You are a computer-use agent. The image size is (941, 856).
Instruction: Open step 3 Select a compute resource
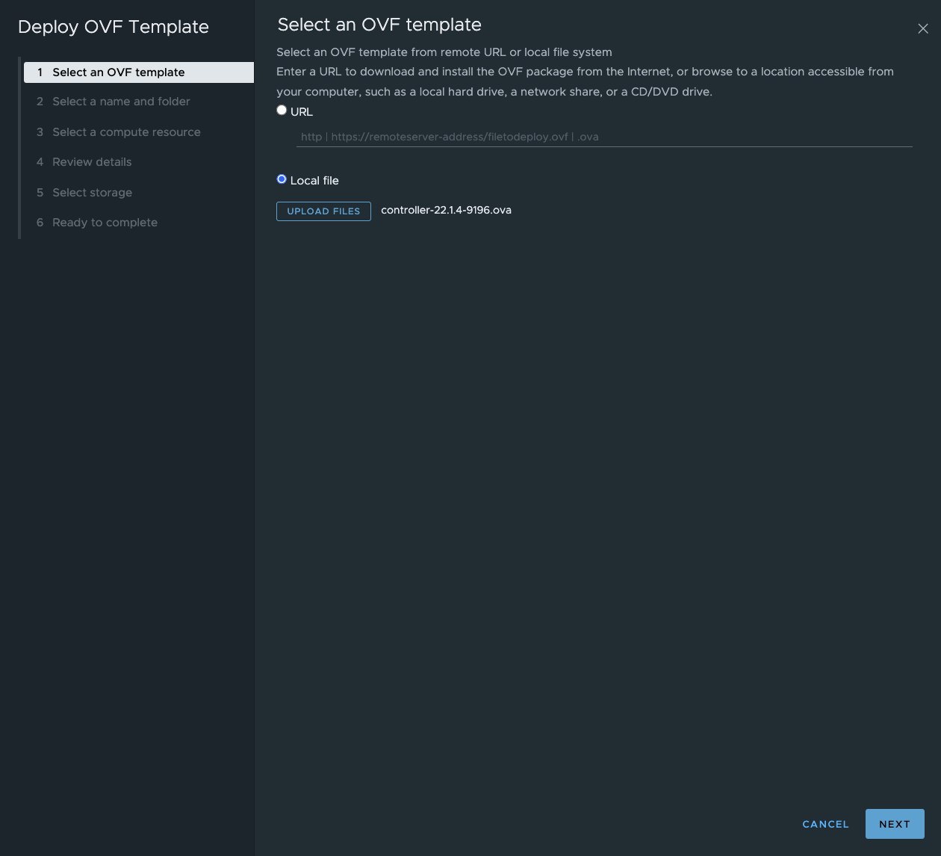point(126,132)
